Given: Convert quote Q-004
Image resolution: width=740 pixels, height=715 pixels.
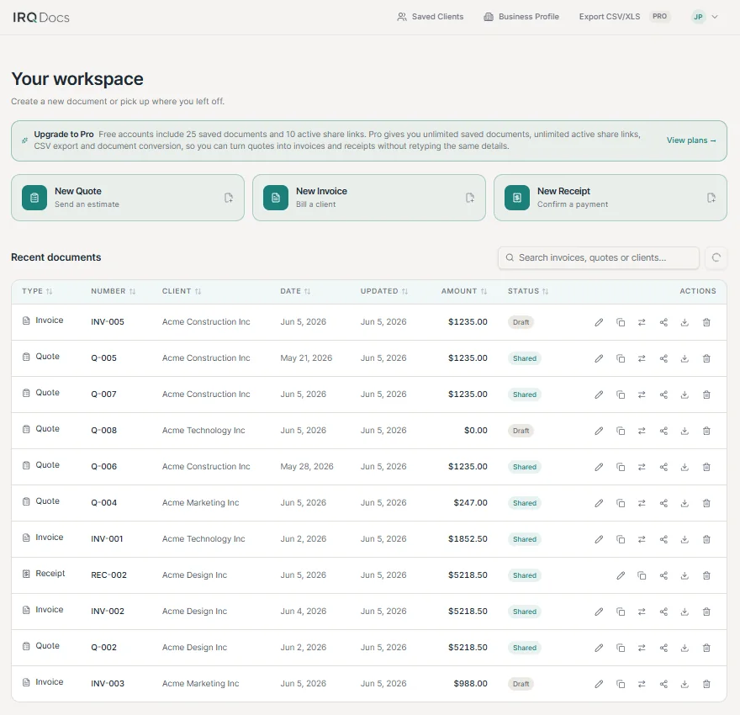Looking at the screenshot, I should (x=642, y=503).
